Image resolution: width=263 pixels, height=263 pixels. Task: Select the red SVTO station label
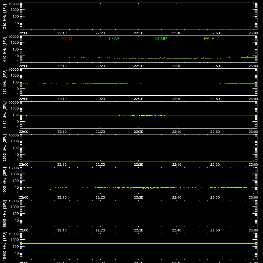point(67,38)
